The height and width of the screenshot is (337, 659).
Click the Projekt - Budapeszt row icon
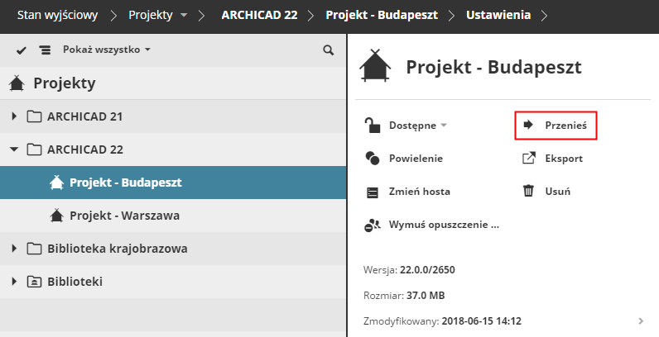[57, 183]
